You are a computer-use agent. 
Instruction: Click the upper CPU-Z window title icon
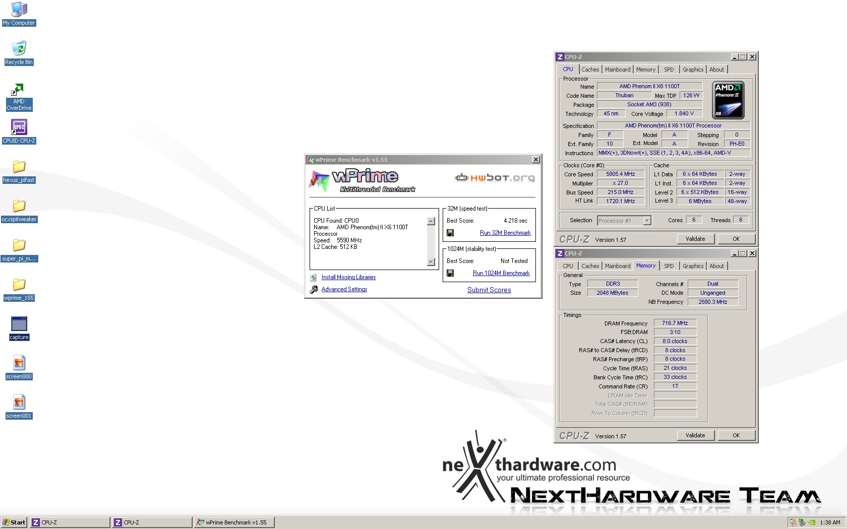point(560,57)
